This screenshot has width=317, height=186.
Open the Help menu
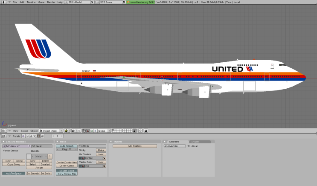[x=60, y=2]
